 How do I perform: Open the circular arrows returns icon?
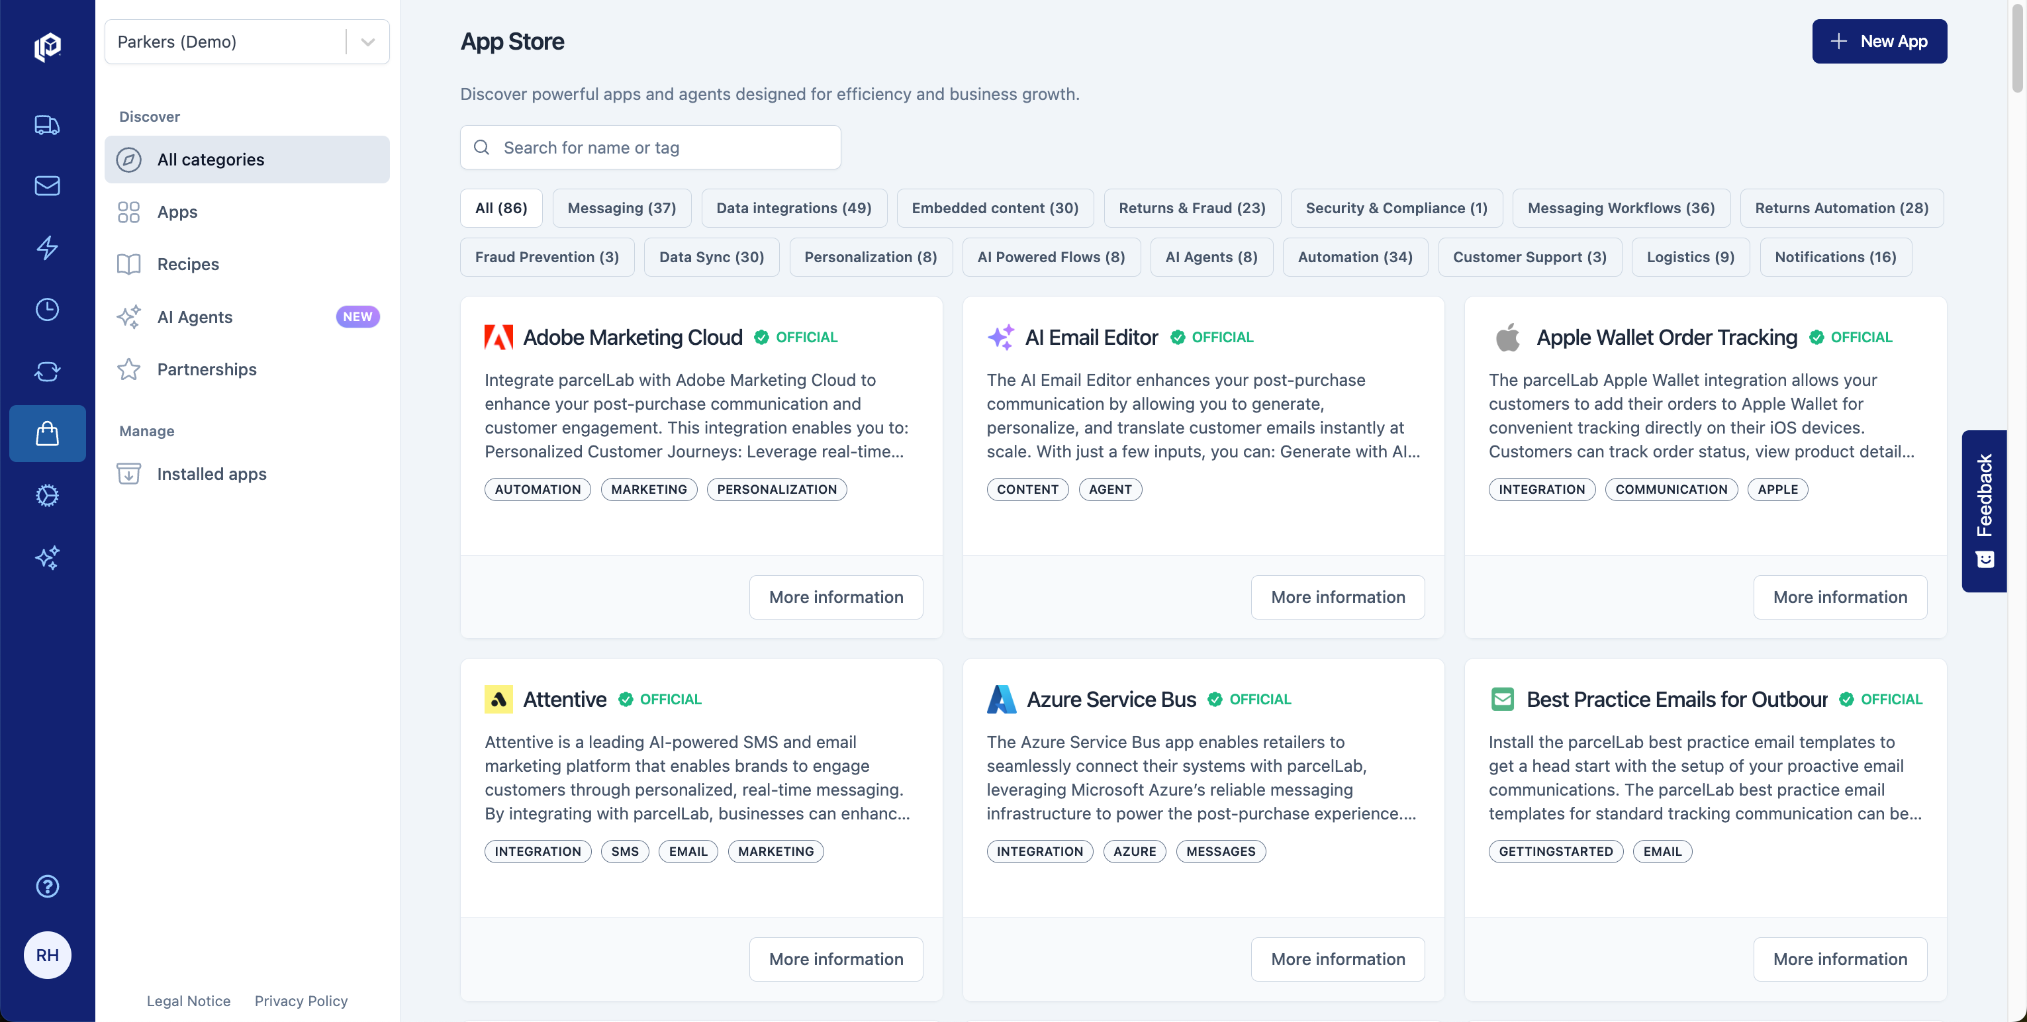pyautogui.click(x=47, y=371)
